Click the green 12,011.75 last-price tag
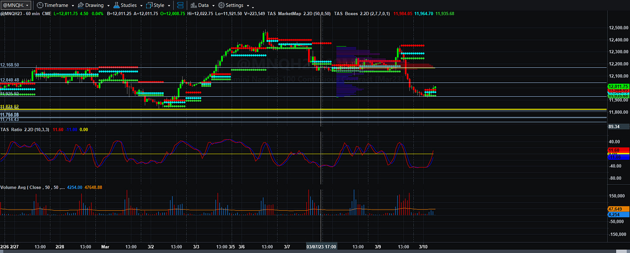 618,86
